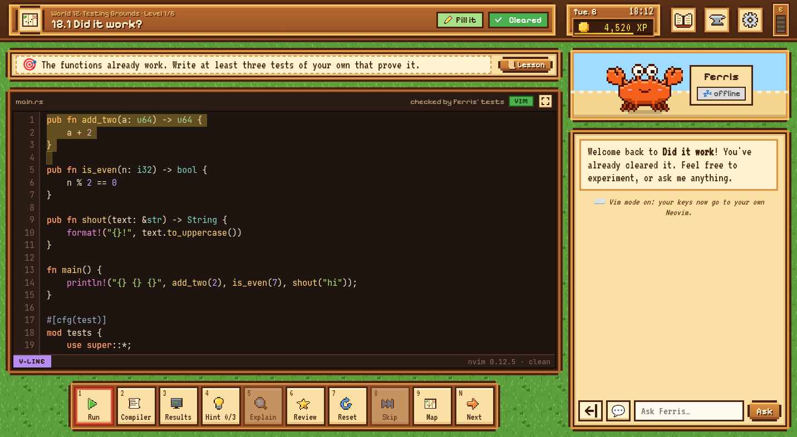The height and width of the screenshot is (437, 797).
Task: Request a hint from Hint 0/3
Action: [x=220, y=406]
